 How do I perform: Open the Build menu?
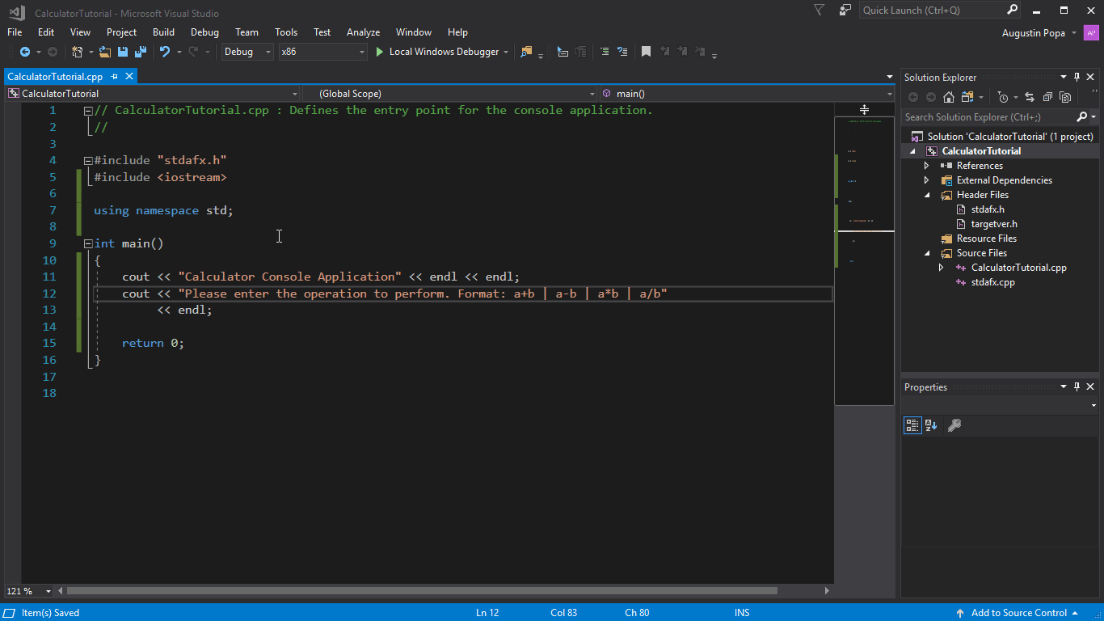[x=163, y=32]
